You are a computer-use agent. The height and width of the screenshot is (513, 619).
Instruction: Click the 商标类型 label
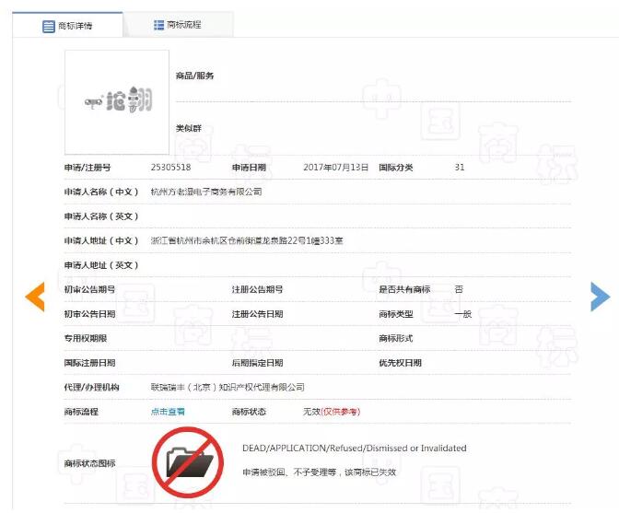click(396, 314)
